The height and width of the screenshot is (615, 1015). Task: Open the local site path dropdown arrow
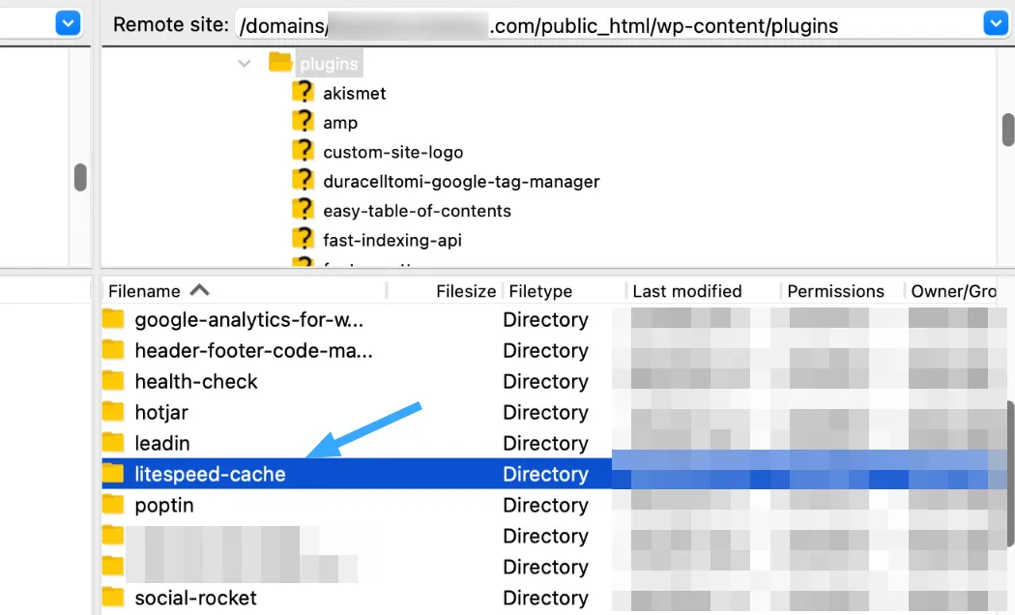[68, 24]
